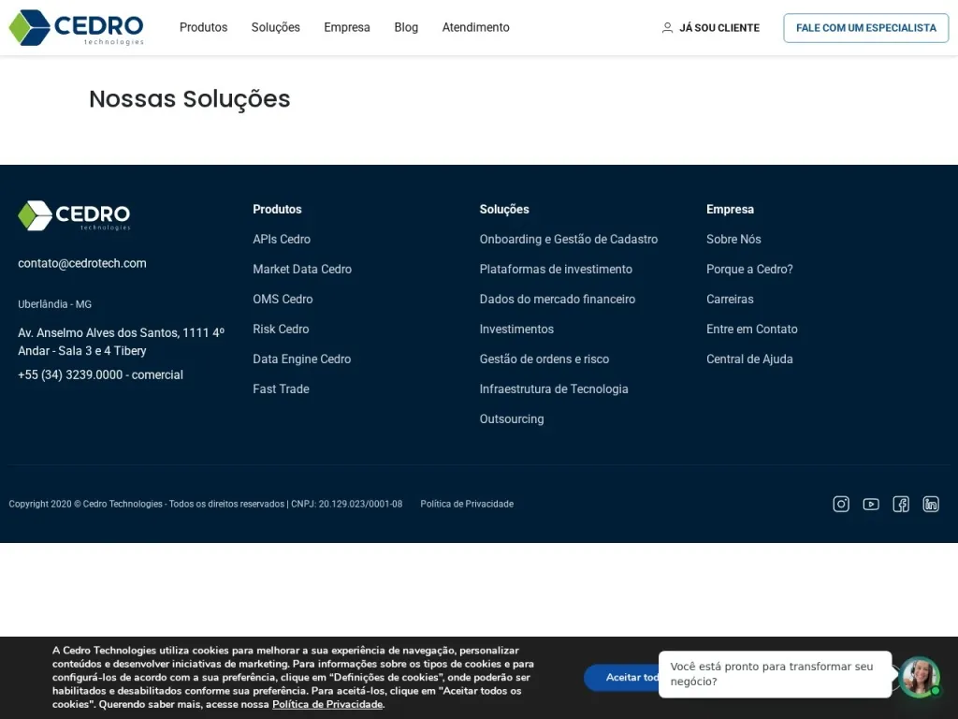This screenshot has height=719, width=958.
Task: Click the Cedro logo in header
Action: (77, 27)
